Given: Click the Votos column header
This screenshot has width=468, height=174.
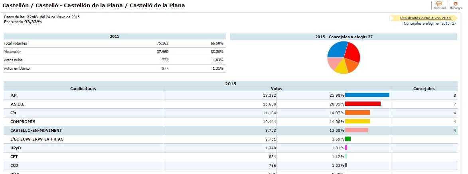Looking at the screenshot, I should tap(276, 88).
